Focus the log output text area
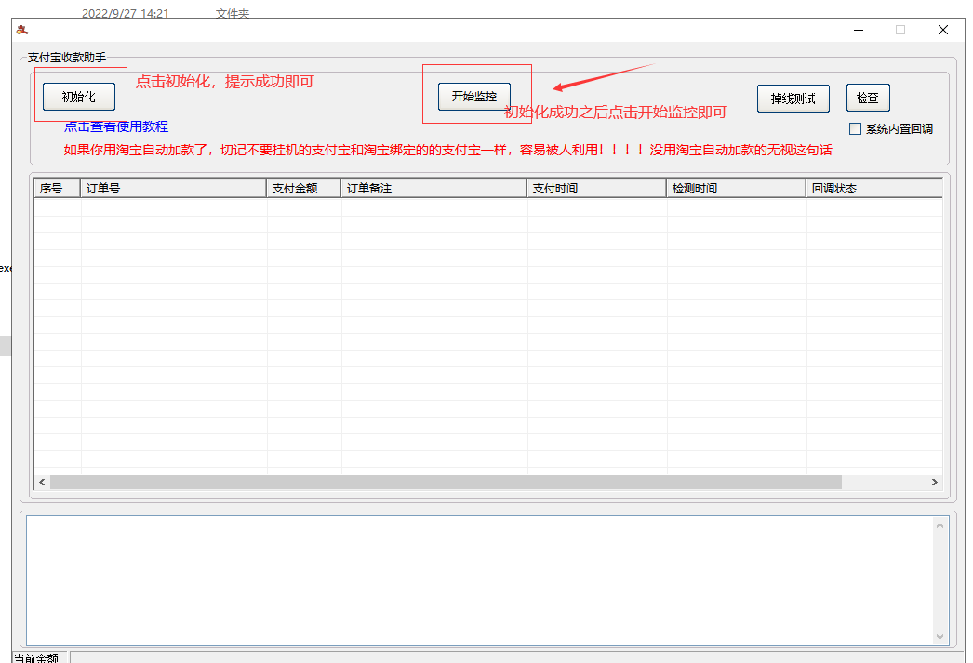The width and height of the screenshot is (973, 663). pyautogui.click(x=478, y=580)
